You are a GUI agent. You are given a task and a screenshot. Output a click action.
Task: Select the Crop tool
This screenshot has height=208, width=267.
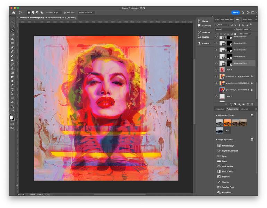click(x=12, y=39)
